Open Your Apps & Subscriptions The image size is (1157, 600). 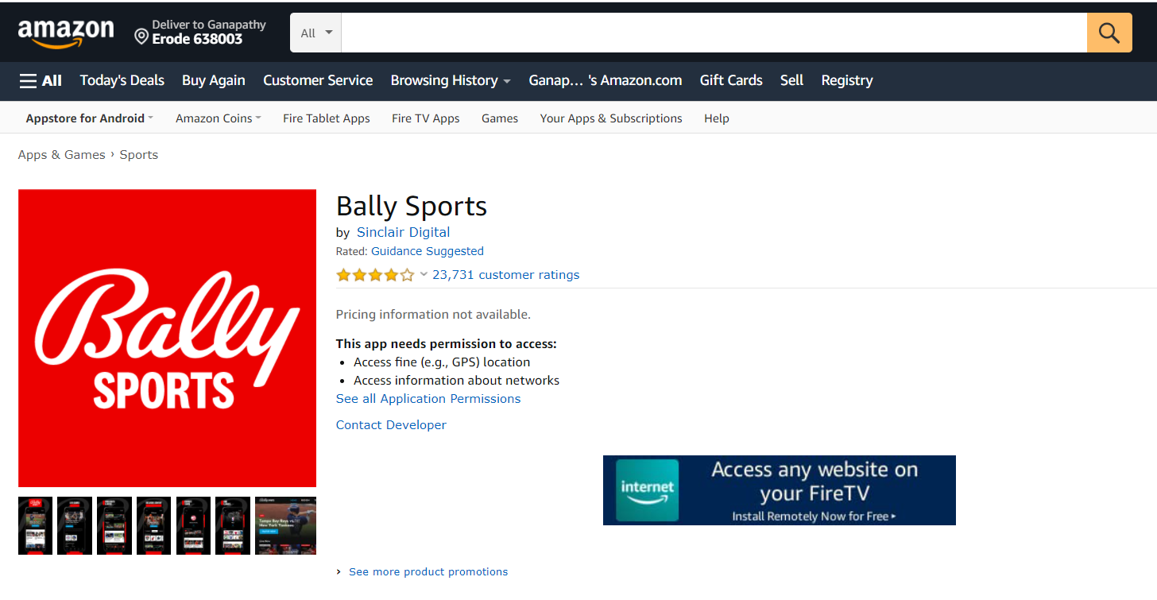[610, 118]
